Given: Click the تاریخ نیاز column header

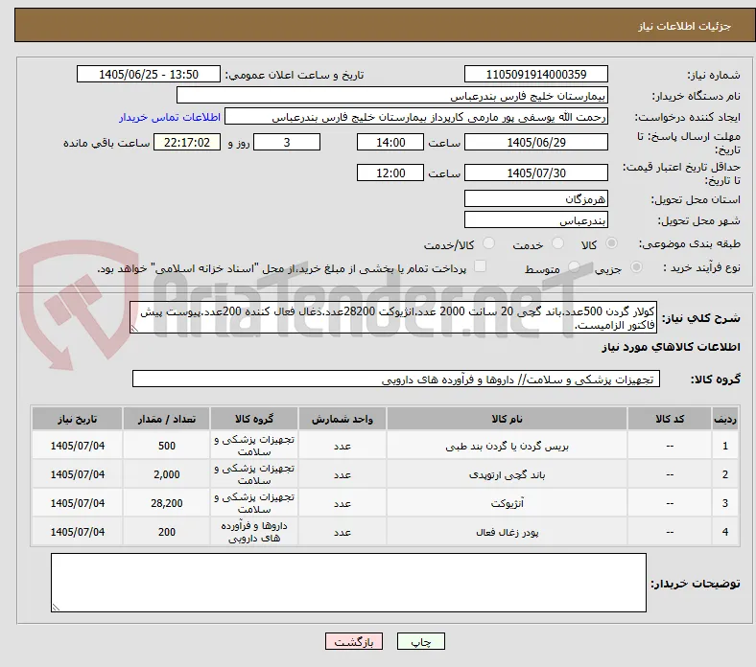Looking at the screenshot, I should pyautogui.click(x=77, y=419).
